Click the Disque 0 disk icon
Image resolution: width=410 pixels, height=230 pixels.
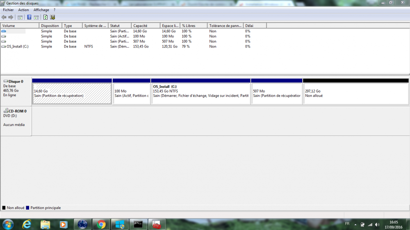coord(6,81)
